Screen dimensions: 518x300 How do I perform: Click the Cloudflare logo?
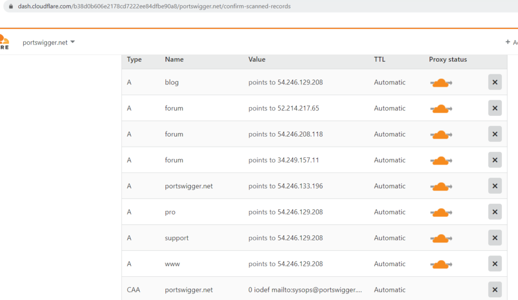(5, 40)
